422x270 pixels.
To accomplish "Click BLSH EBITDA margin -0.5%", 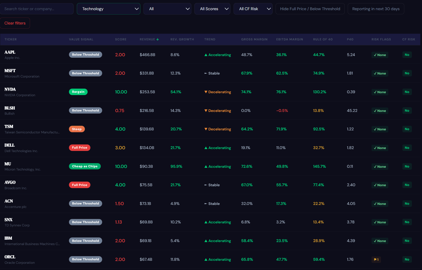I will point(282,111).
